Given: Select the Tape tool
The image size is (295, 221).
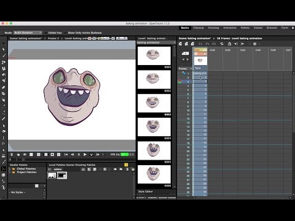Looking at the screenshot, I should 3,93.
